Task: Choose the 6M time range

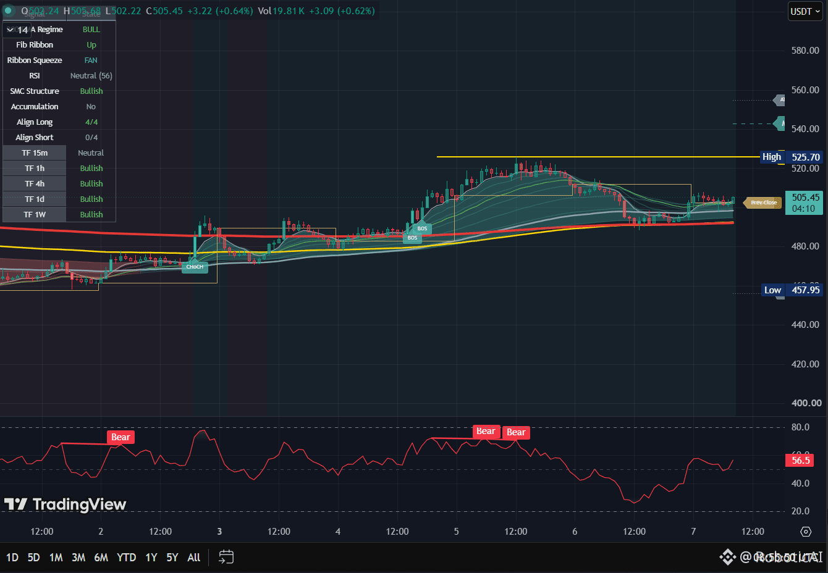Action: pos(101,558)
